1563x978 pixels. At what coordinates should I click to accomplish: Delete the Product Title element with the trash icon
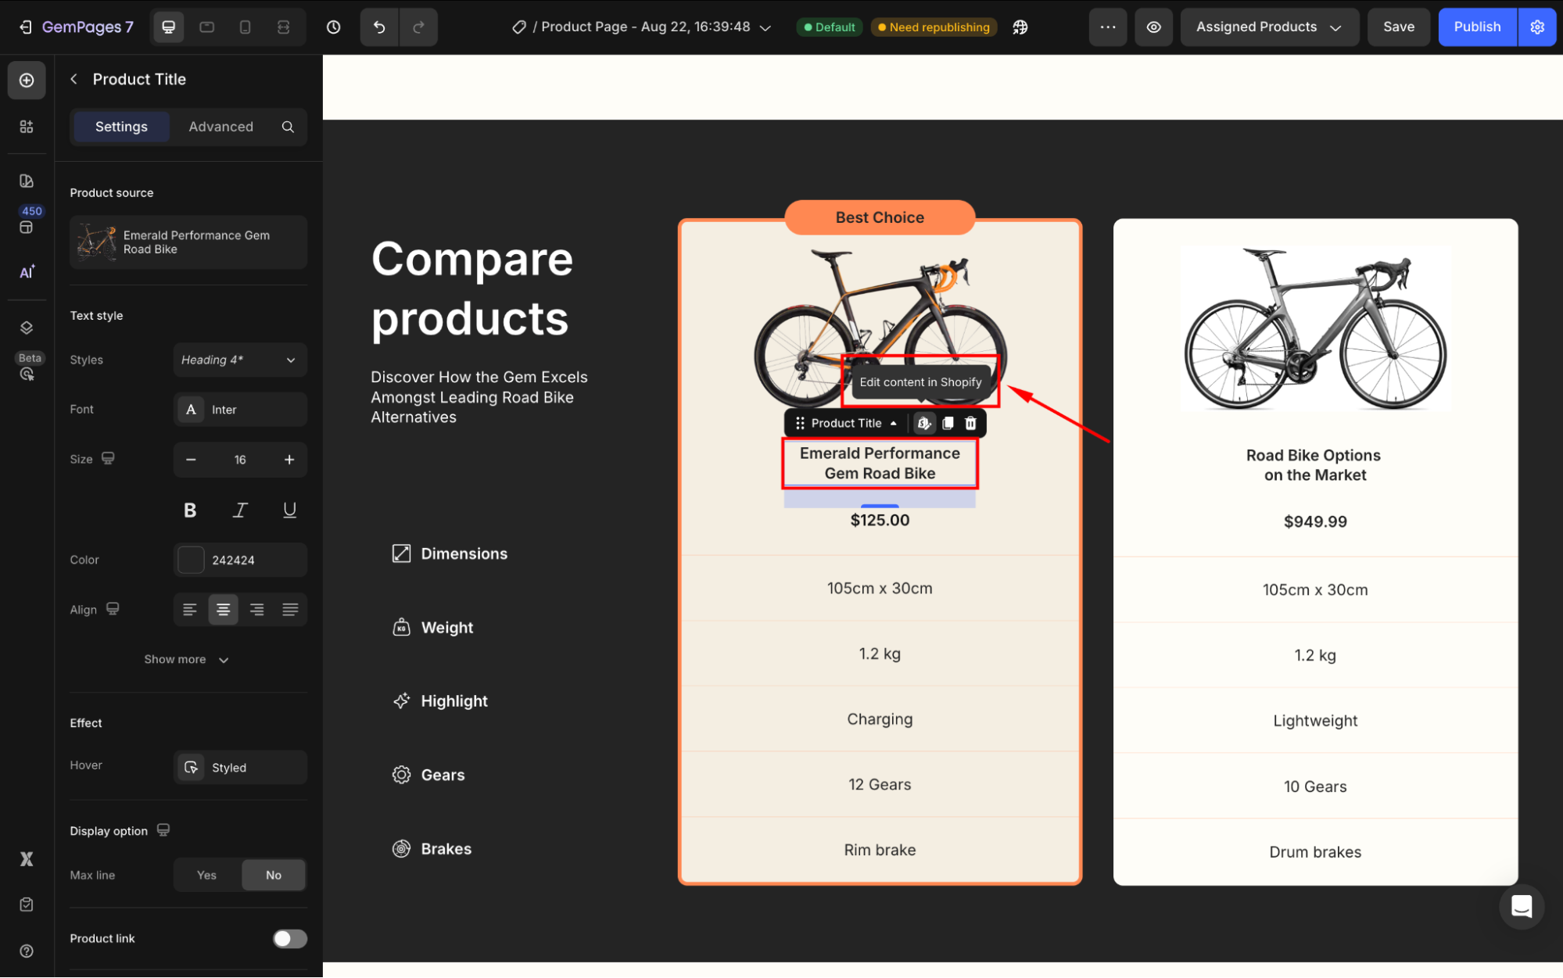[x=970, y=423]
